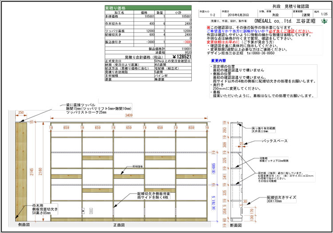Click the 巾木切カキ row label
Screen dimensions: 333x233
point(113,24)
